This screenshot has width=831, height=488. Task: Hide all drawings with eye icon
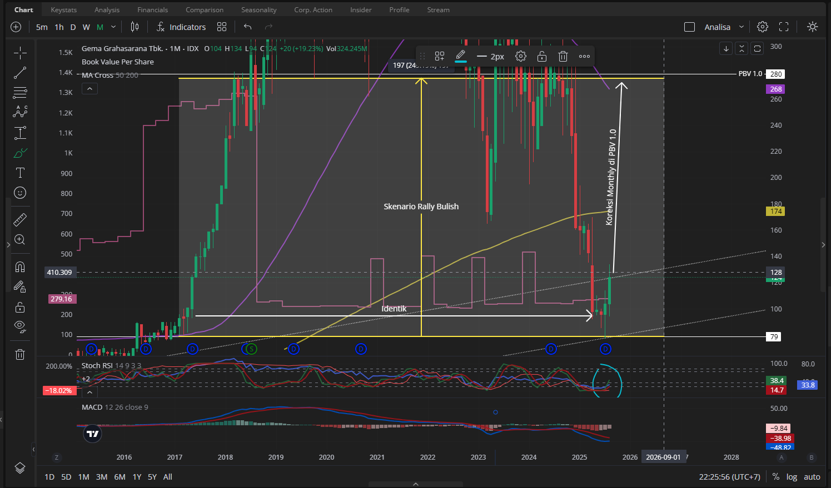click(20, 326)
